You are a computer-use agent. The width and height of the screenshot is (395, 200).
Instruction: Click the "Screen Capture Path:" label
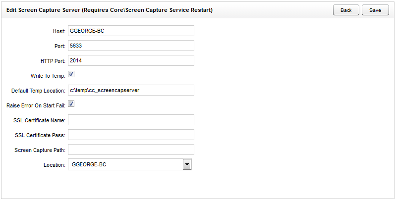(41, 150)
